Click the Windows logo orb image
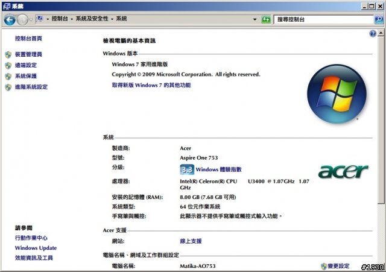Screen dimensions: 386x272 337,94
